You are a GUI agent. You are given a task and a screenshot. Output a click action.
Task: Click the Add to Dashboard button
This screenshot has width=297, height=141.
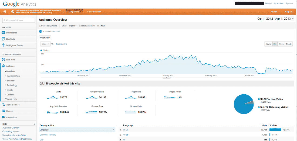[87, 26]
